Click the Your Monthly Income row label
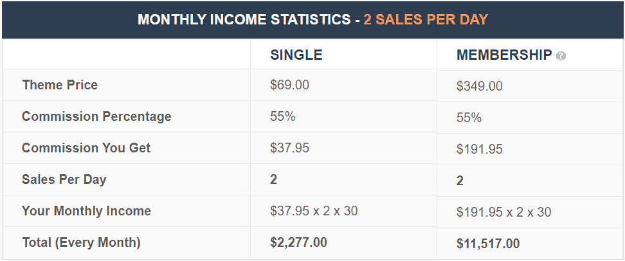 (86, 211)
